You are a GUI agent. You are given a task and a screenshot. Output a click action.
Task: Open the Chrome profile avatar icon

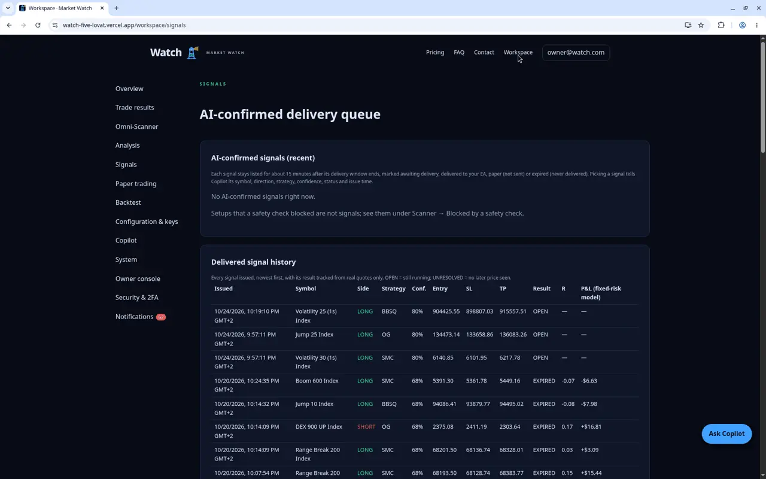click(742, 25)
